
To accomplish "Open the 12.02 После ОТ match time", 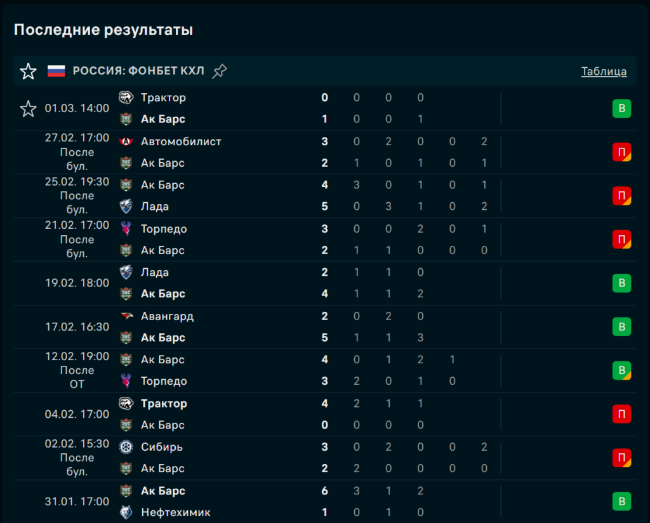I will tap(77, 370).
